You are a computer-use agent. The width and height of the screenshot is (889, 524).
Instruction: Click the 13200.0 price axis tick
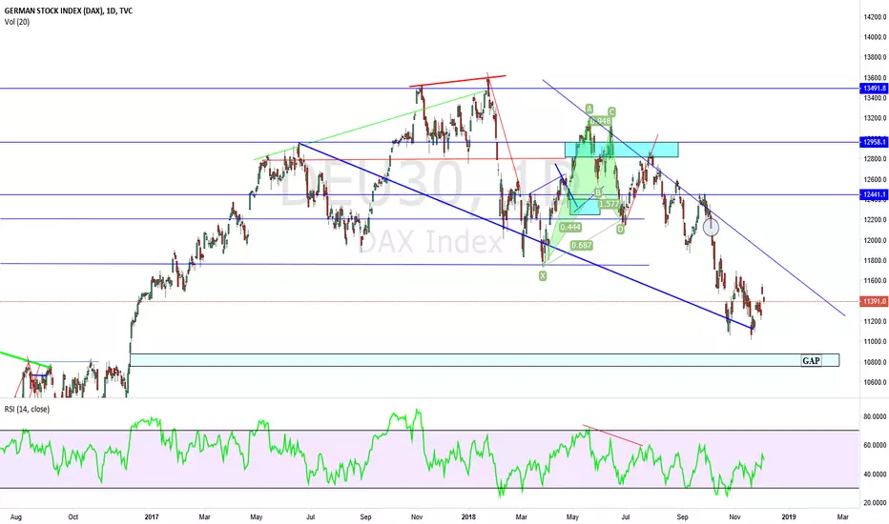pos(875,118)
